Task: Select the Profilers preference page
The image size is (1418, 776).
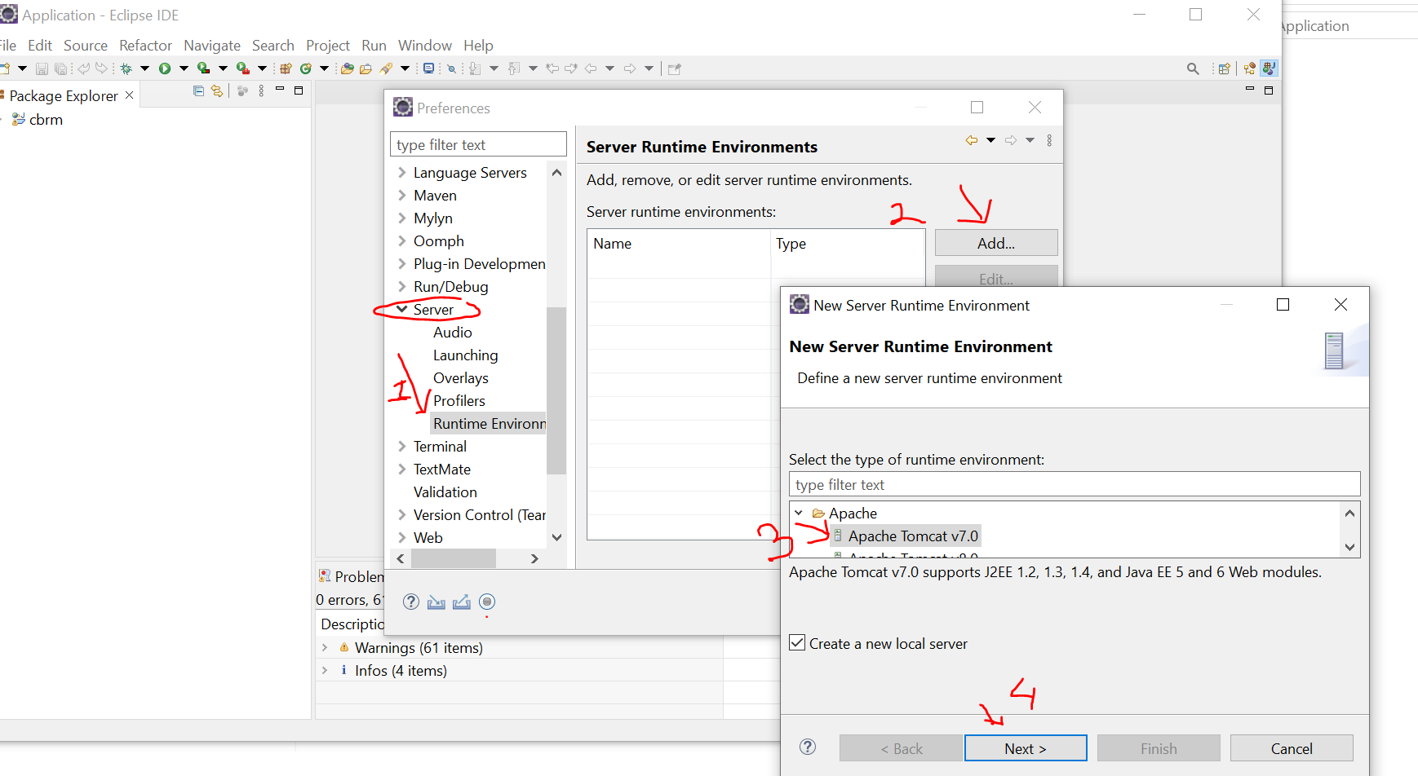Action: pos(459,400)
